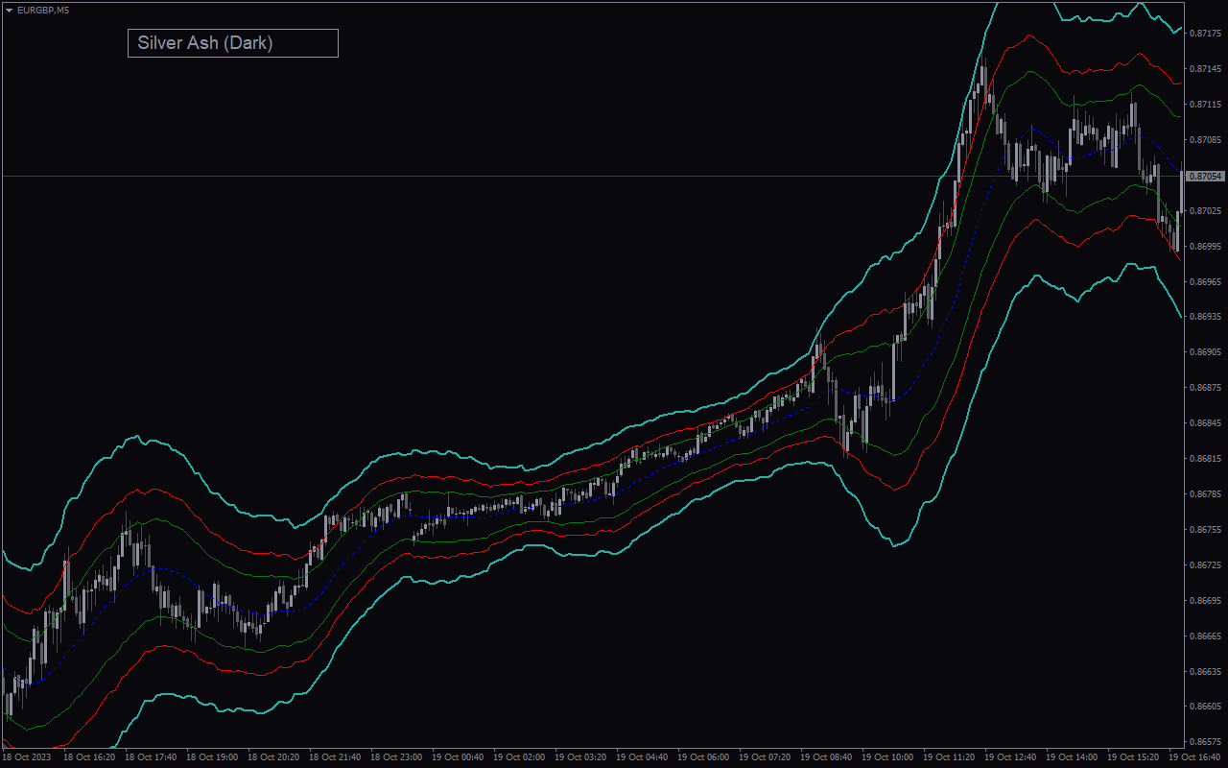This screenshot has width=1228, height=768.
Task: Click the 18 Oct 21:40 time label
Action: [335, 757]
